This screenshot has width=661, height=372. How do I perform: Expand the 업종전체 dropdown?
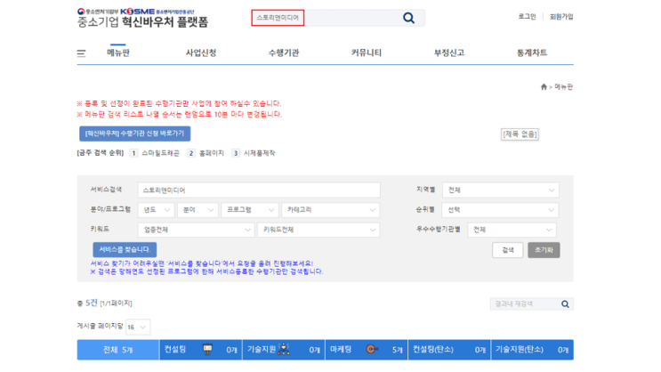(196, 230)
